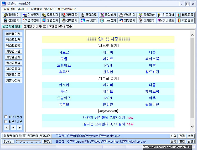
Task: Open the 파일관리 menu
Action: click(9, 9)
